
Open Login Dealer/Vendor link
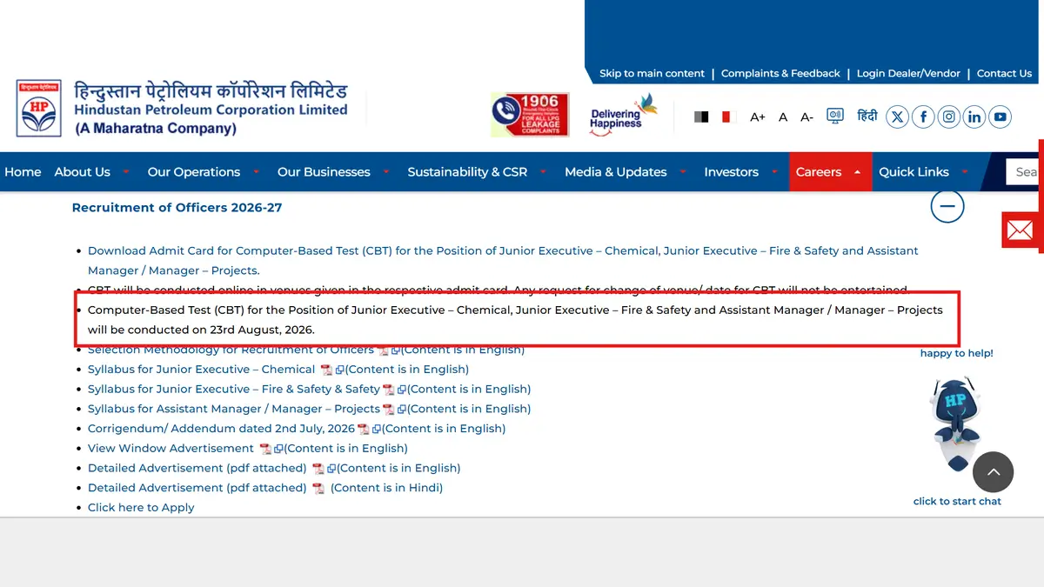pos(908,74)
